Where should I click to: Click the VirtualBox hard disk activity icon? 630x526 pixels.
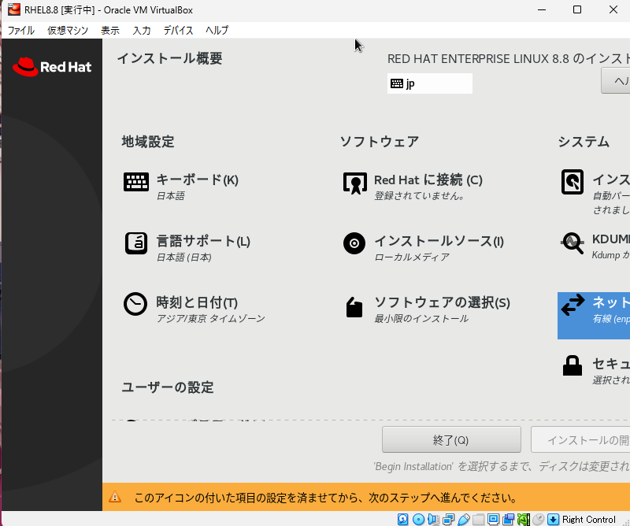coord(403,519)
